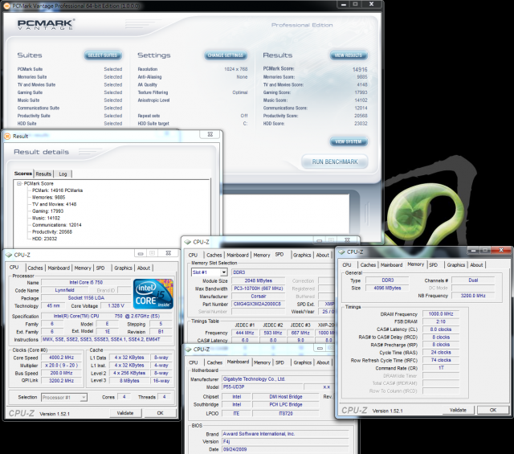Image resolution: width=514 pixels, height=454 pixels.
Task: Click the PCMark Vantage title bar icon
Action: pyautogui.click(x=6, y=6)
